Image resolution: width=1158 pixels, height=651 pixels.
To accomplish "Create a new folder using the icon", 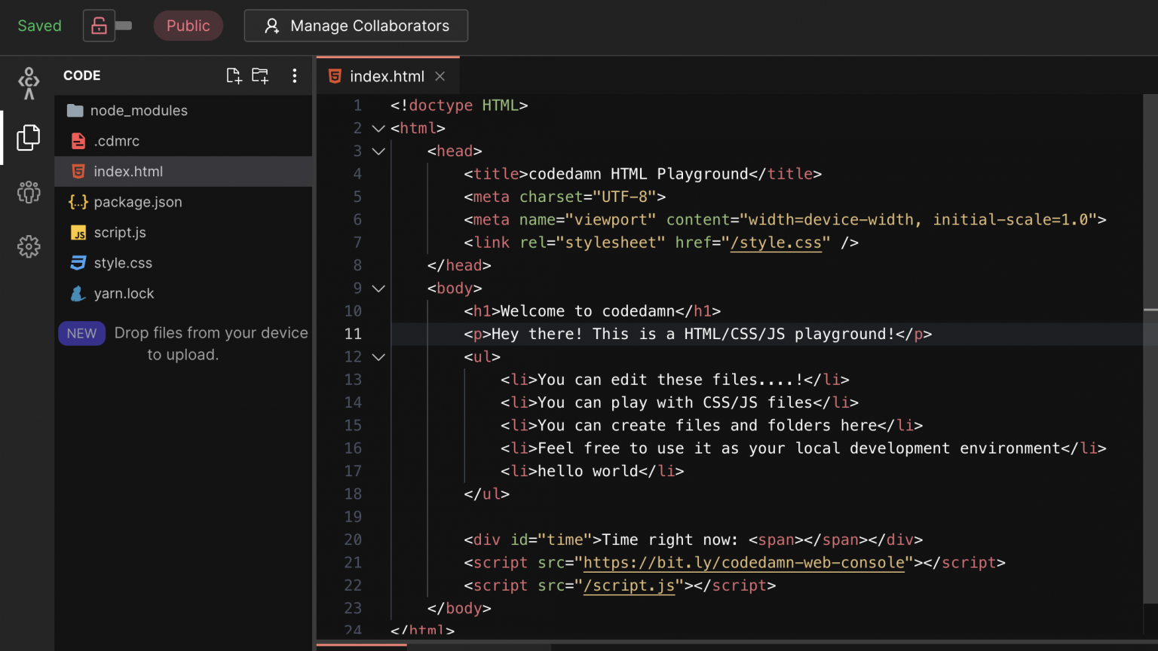I will (x=260, y=75).
